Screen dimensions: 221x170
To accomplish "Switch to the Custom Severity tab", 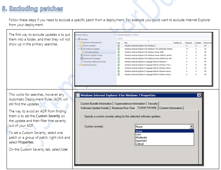I will tap(147, 108).
